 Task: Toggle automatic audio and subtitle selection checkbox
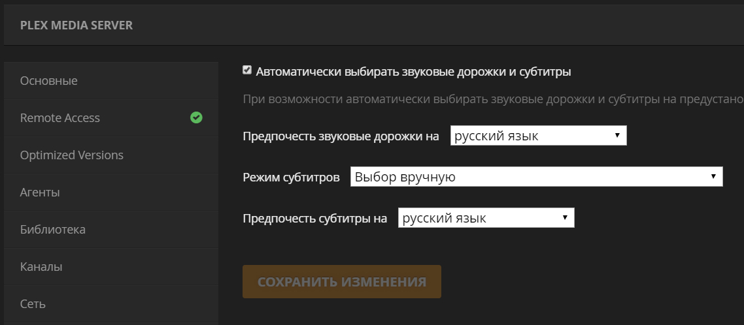coord(247,70)
